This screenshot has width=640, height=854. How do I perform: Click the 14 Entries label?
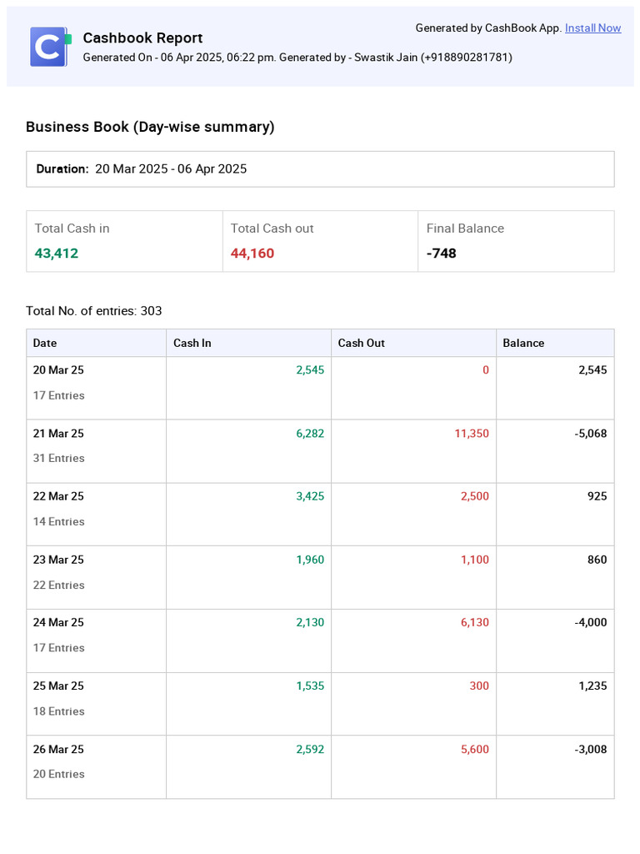59,522
